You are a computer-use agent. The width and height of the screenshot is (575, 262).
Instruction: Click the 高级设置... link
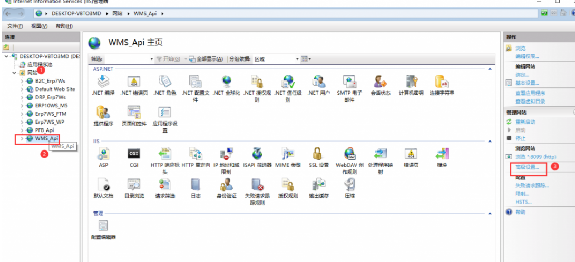[x=528, y=167]
